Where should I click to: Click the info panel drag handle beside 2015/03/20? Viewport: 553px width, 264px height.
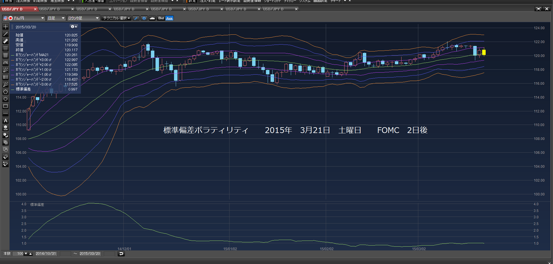tap(12, 27)
